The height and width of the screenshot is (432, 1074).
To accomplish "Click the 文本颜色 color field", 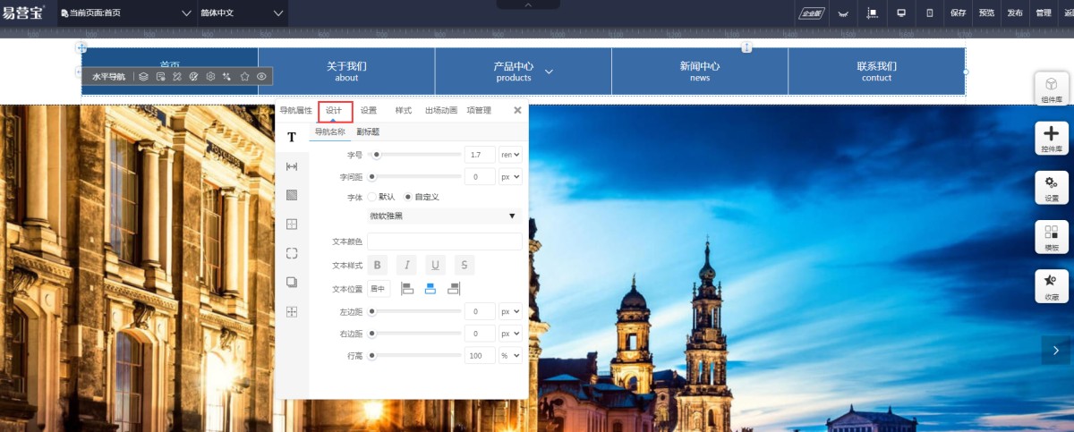I will pyautogui.click(x=444, y=241).
